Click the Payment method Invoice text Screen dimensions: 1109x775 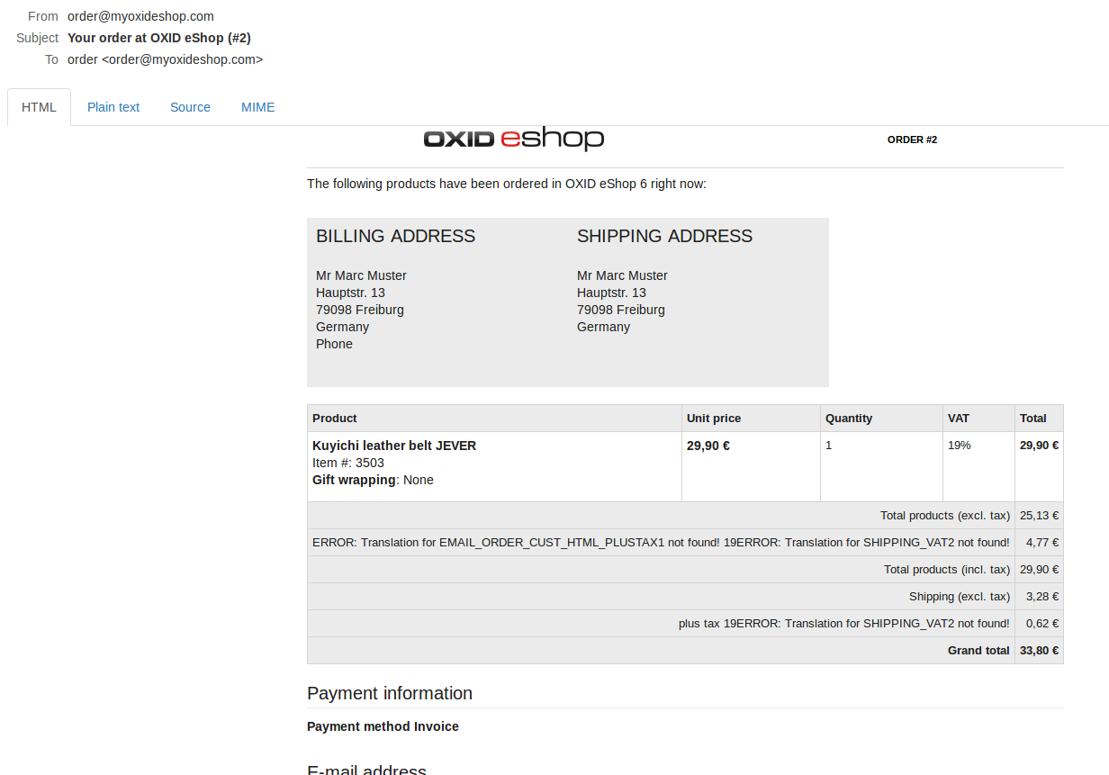(x=383, y=726)
